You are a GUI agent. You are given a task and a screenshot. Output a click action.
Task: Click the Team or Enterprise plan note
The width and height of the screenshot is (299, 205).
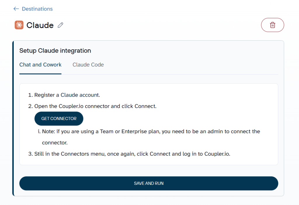coord(149,131)
